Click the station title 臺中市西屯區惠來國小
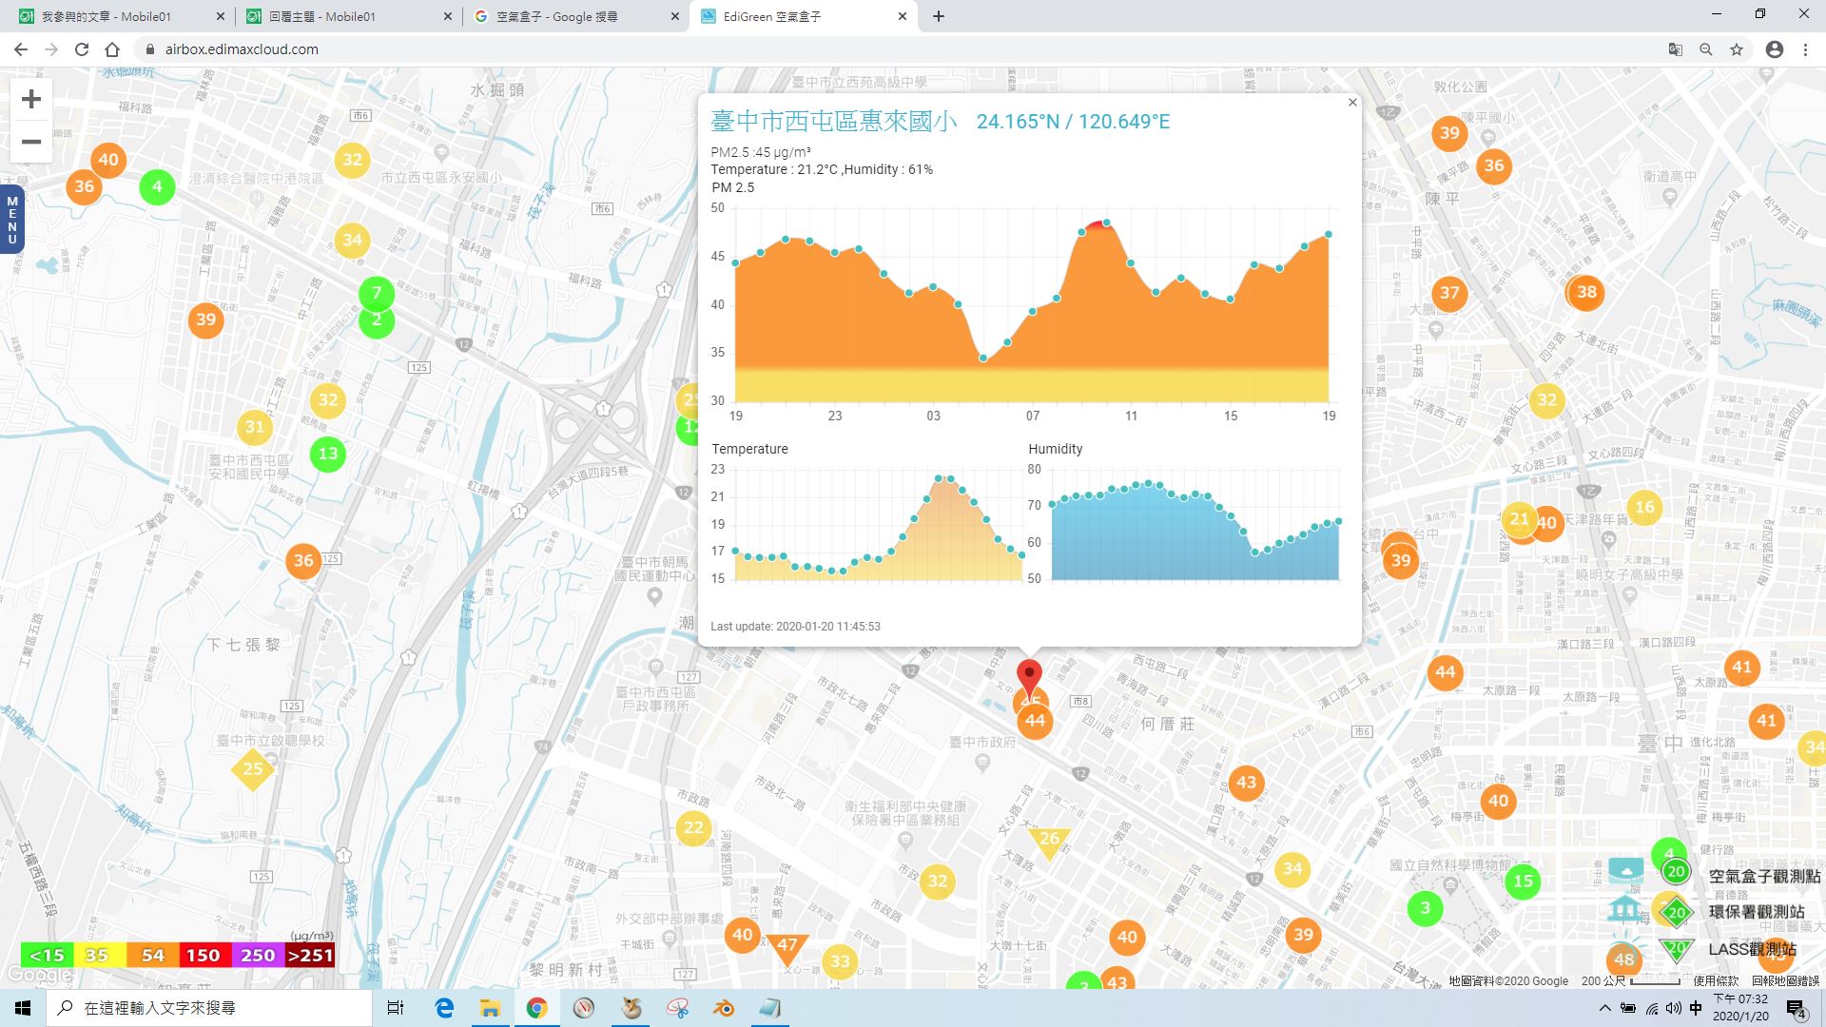Image resolution: width=1826 pixels, height=1027 pixels. pyautogui.click(x=833, y=122)
